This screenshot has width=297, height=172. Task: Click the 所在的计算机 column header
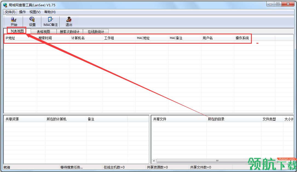tap(66, 119)
